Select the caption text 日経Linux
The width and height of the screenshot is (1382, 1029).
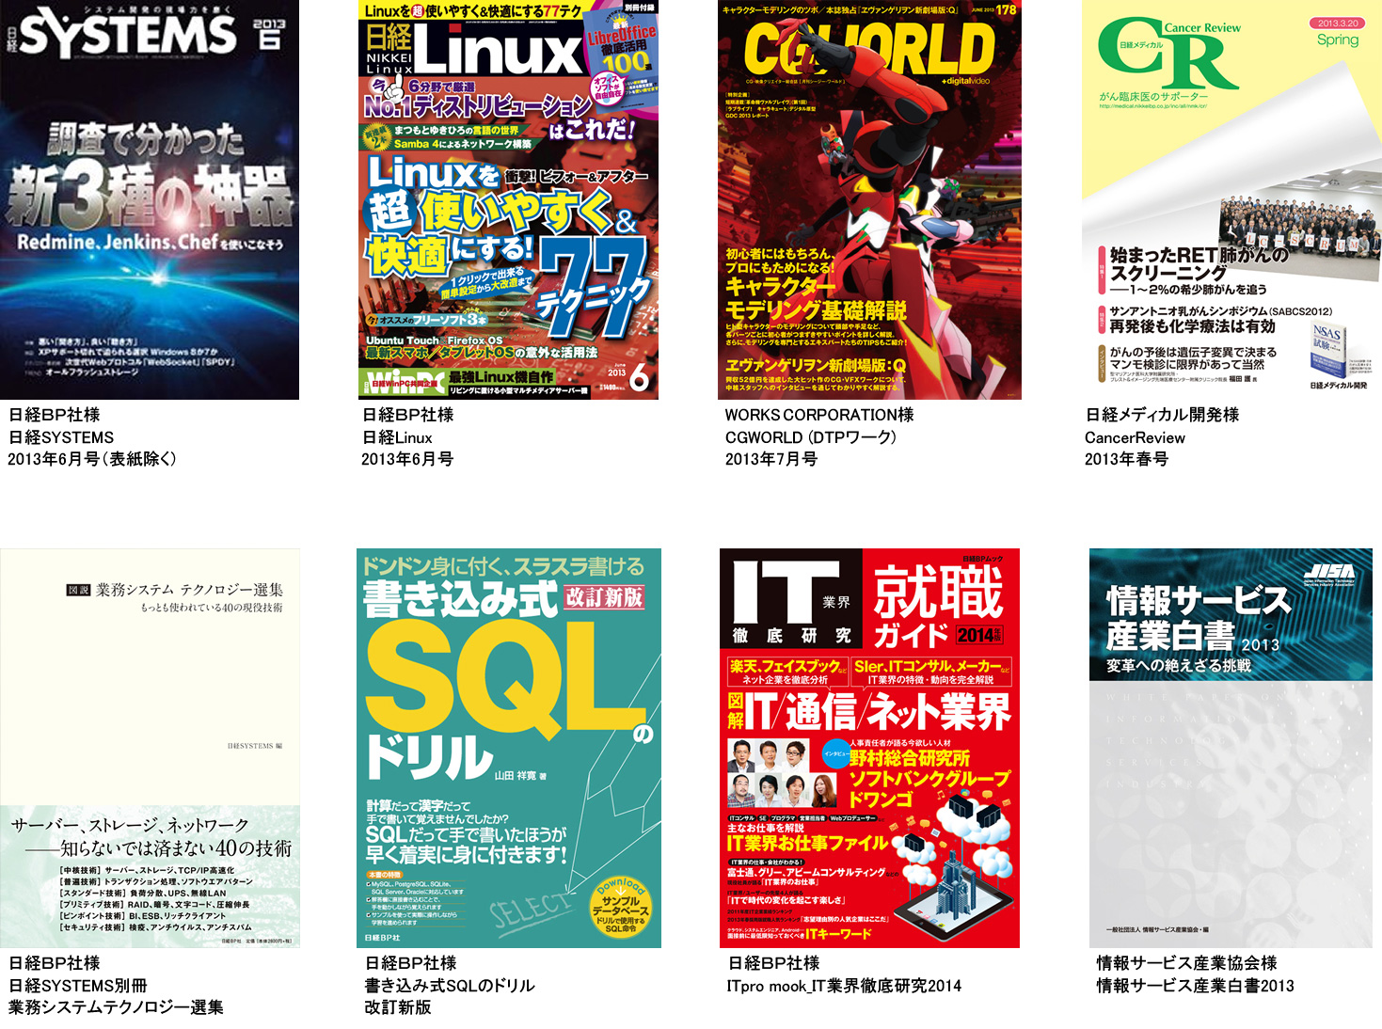coord(397,437)
